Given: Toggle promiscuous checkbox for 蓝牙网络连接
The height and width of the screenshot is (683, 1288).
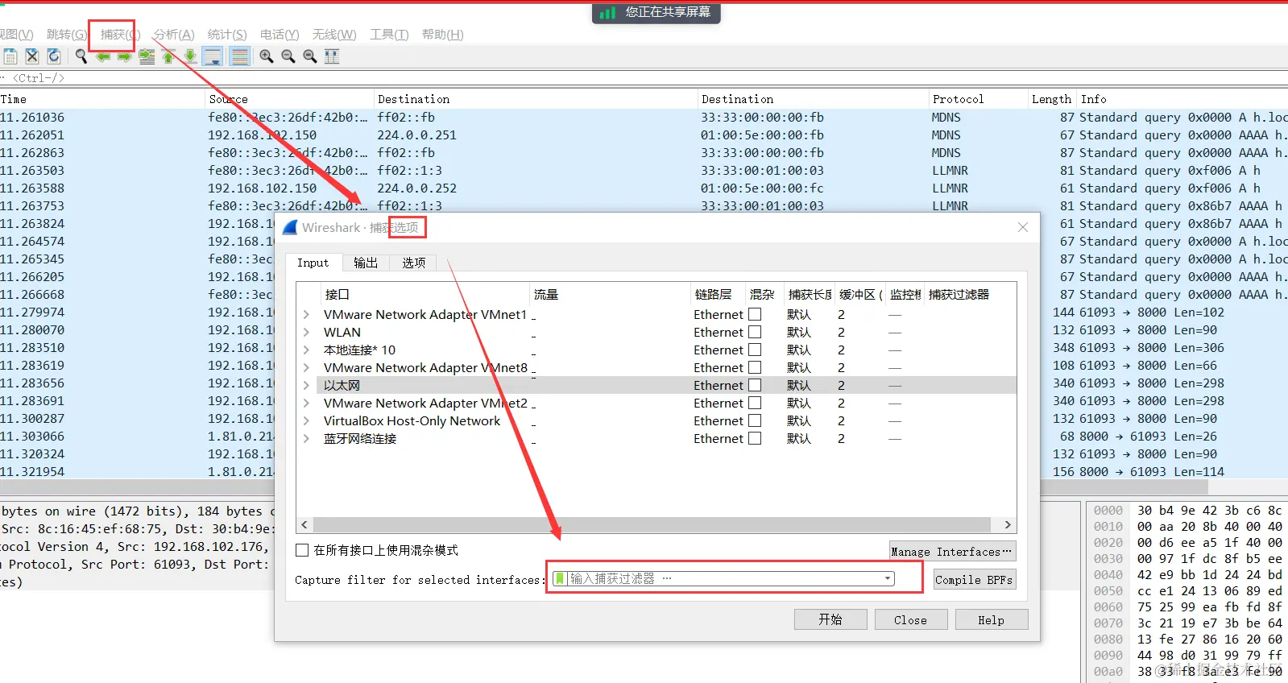Looking at the screenshot, I should (x=755, y=438).
